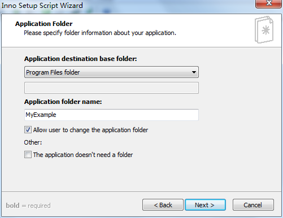Click the Application Folder heading
Viewport: 283px width, 218px height.
pyautogui.click(x=44, y=24)
